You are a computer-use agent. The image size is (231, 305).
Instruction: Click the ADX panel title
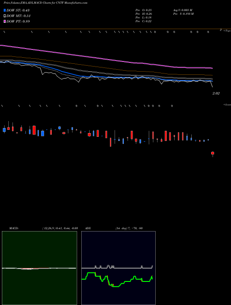tap(88, 228)
